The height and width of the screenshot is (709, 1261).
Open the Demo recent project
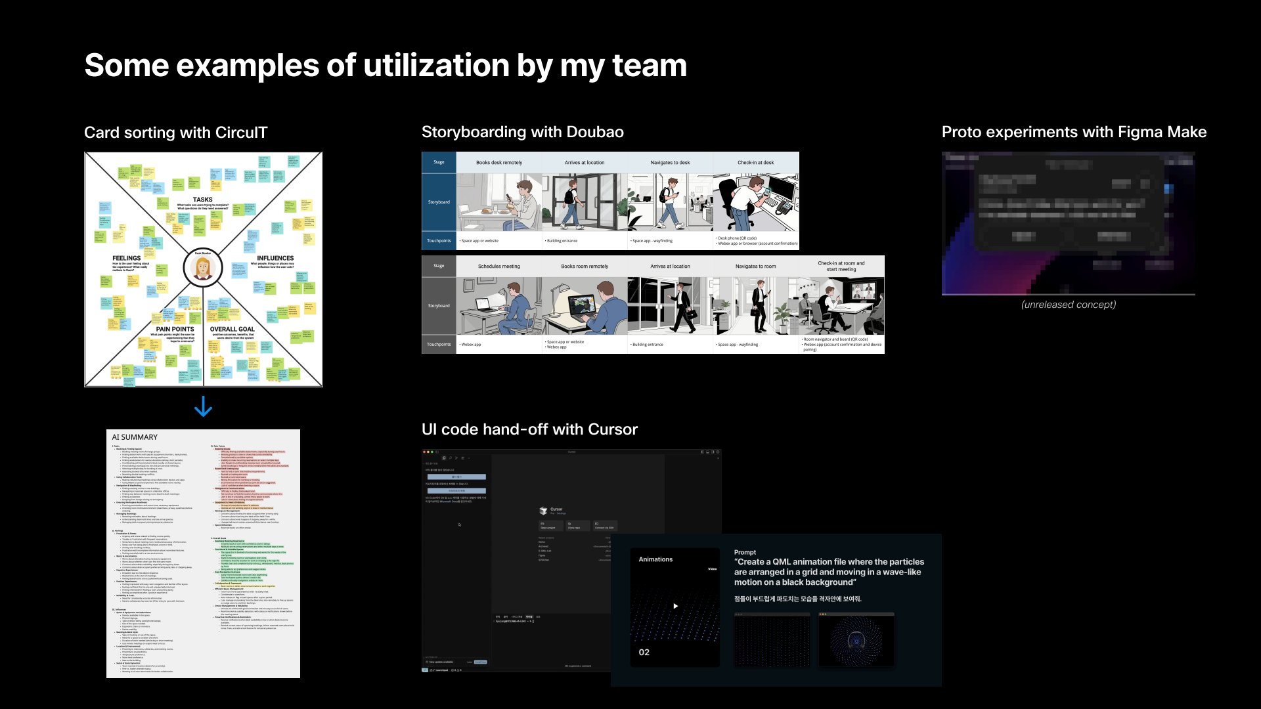(542, 542)
